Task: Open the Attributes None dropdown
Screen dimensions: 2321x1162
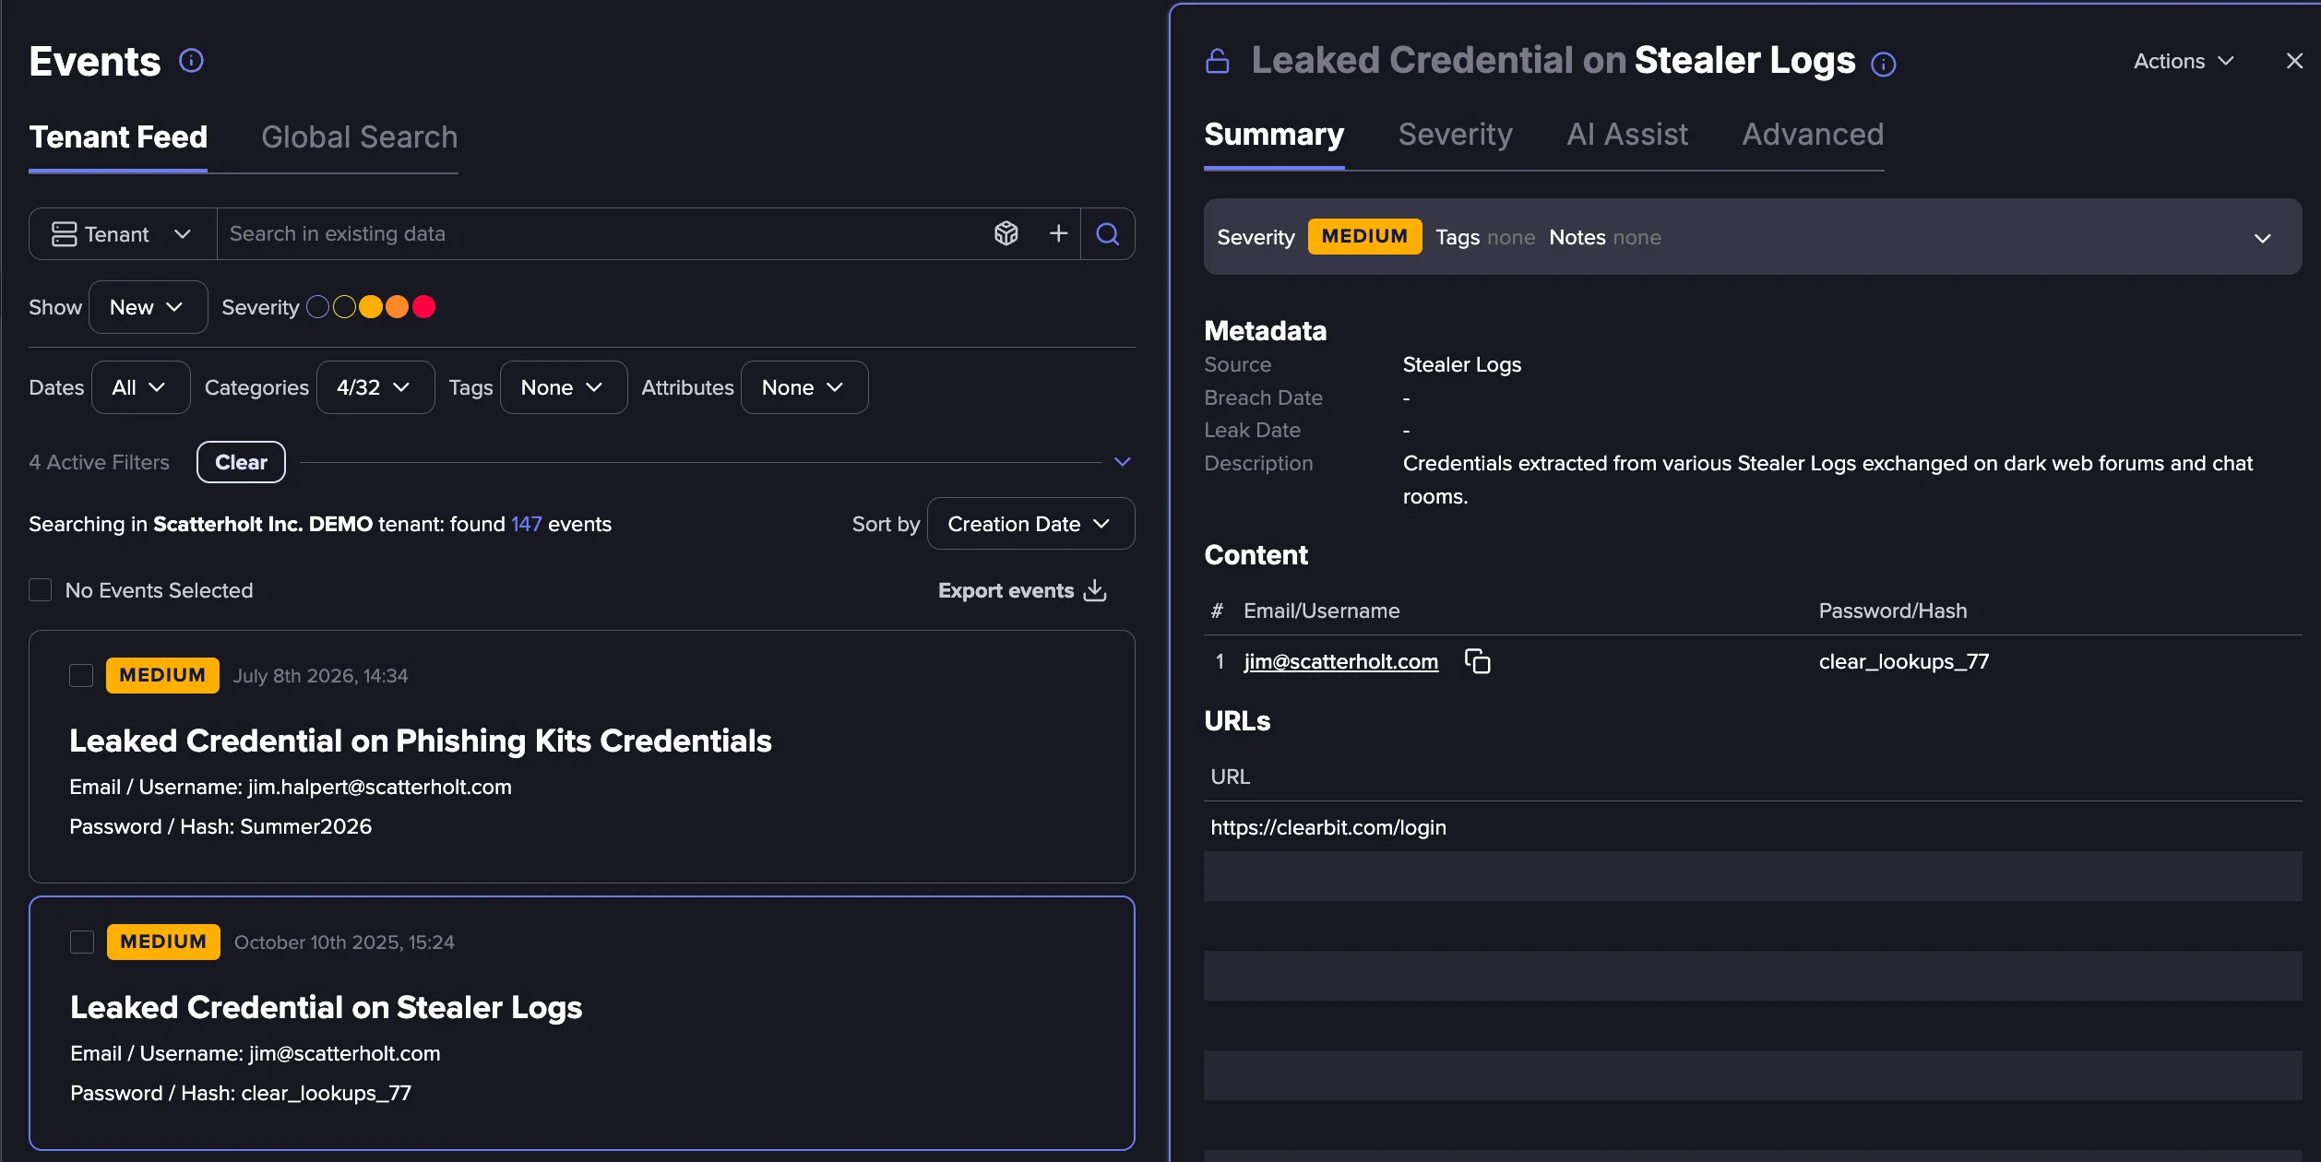Action: pos(804,387)
